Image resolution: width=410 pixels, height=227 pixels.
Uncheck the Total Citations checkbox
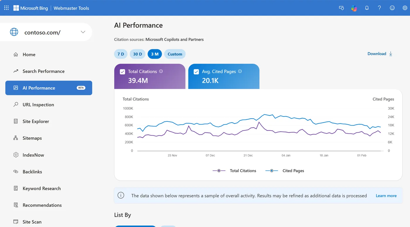(x=122, y=72)
